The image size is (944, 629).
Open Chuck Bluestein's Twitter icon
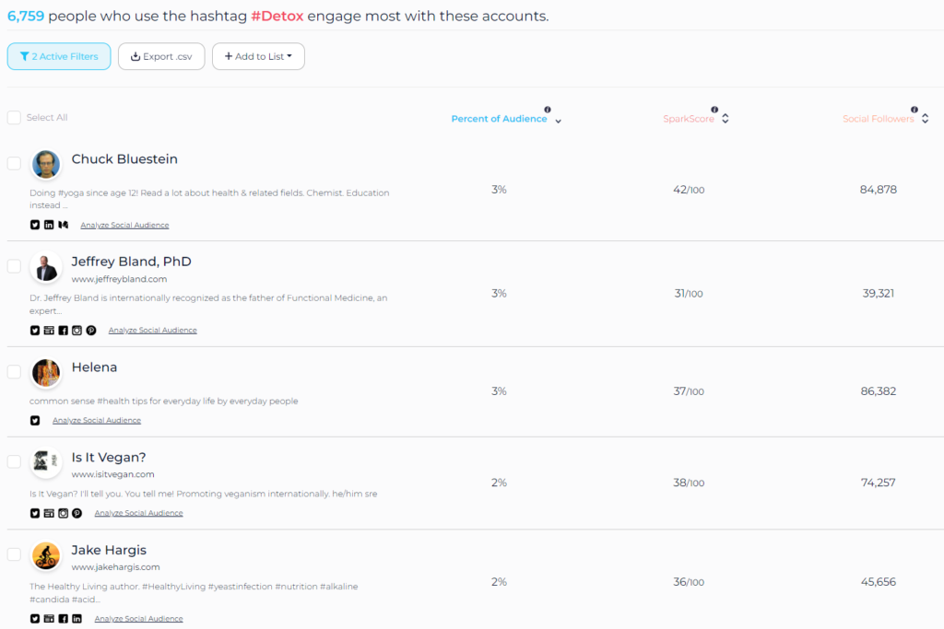(x=35, y=225)
